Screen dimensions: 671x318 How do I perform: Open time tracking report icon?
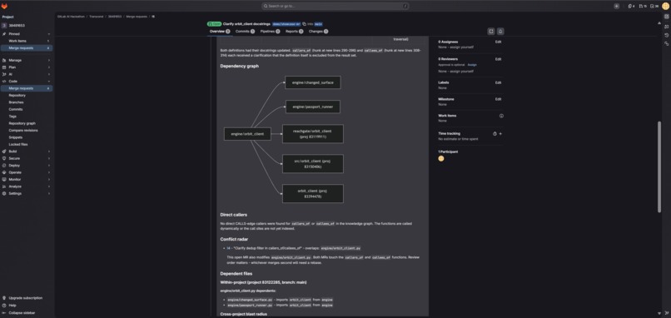click(x=495, y=133)
